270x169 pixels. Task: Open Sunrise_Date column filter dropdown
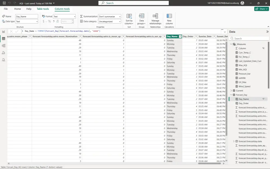pos(214,37)
